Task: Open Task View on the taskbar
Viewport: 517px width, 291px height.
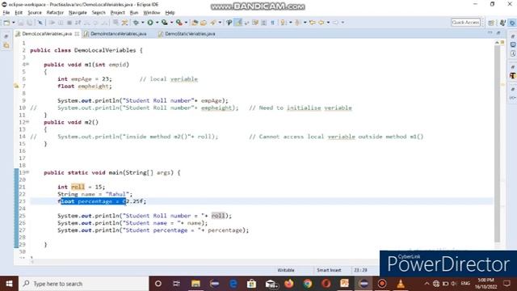Action: (x=176, y=284)
